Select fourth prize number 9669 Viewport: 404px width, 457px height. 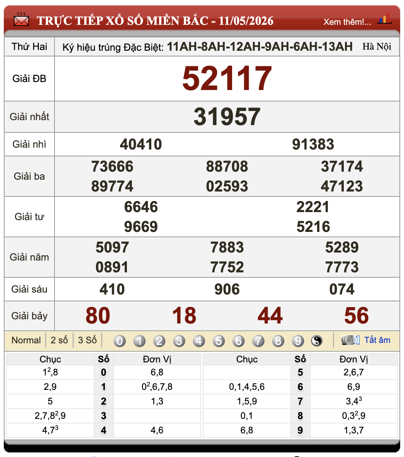[x=141, y=227]
